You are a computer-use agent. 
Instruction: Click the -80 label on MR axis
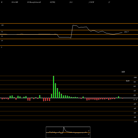click(x=135, y=117)
